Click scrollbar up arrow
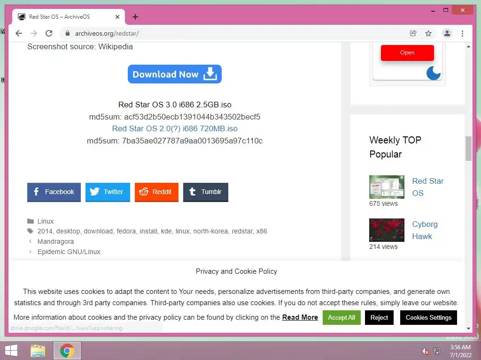 468,46
